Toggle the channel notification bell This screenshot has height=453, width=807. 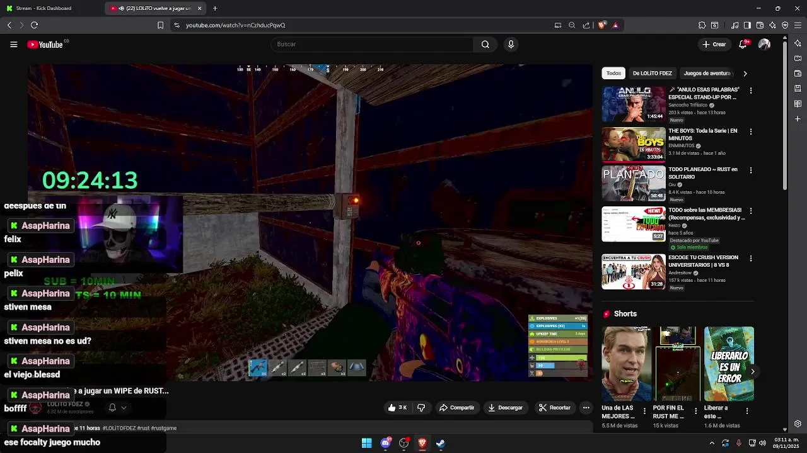pos(112,408)
